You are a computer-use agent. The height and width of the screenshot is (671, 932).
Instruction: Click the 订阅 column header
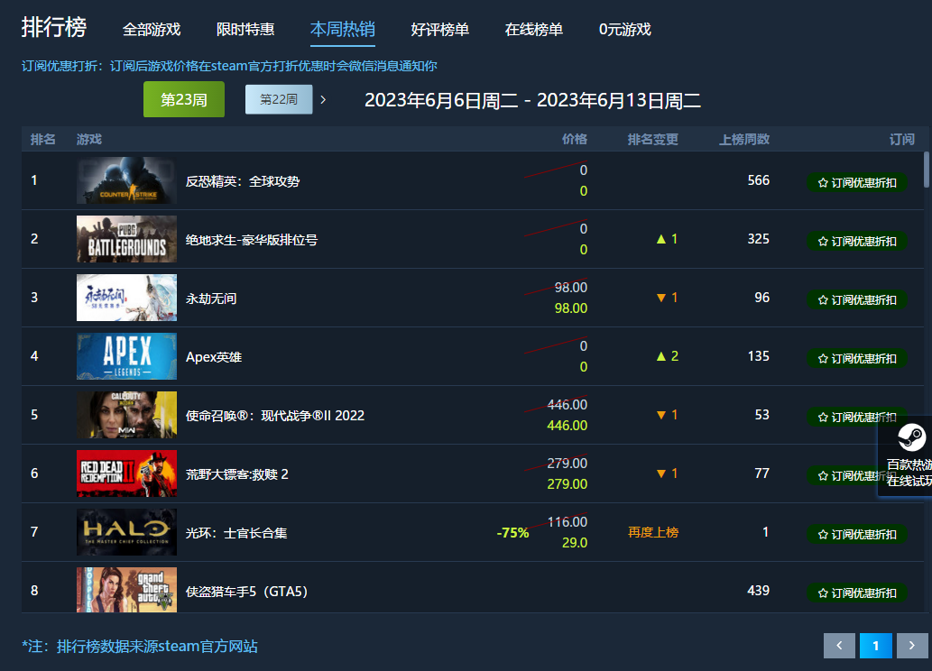coord(901,139)
